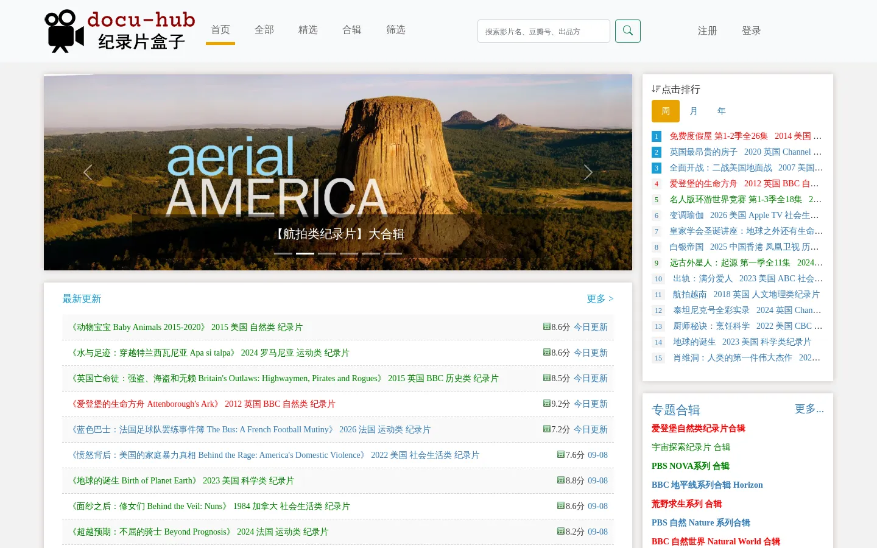Open the 合辑 navigation item
877x548 pixels.
(352, 30)
